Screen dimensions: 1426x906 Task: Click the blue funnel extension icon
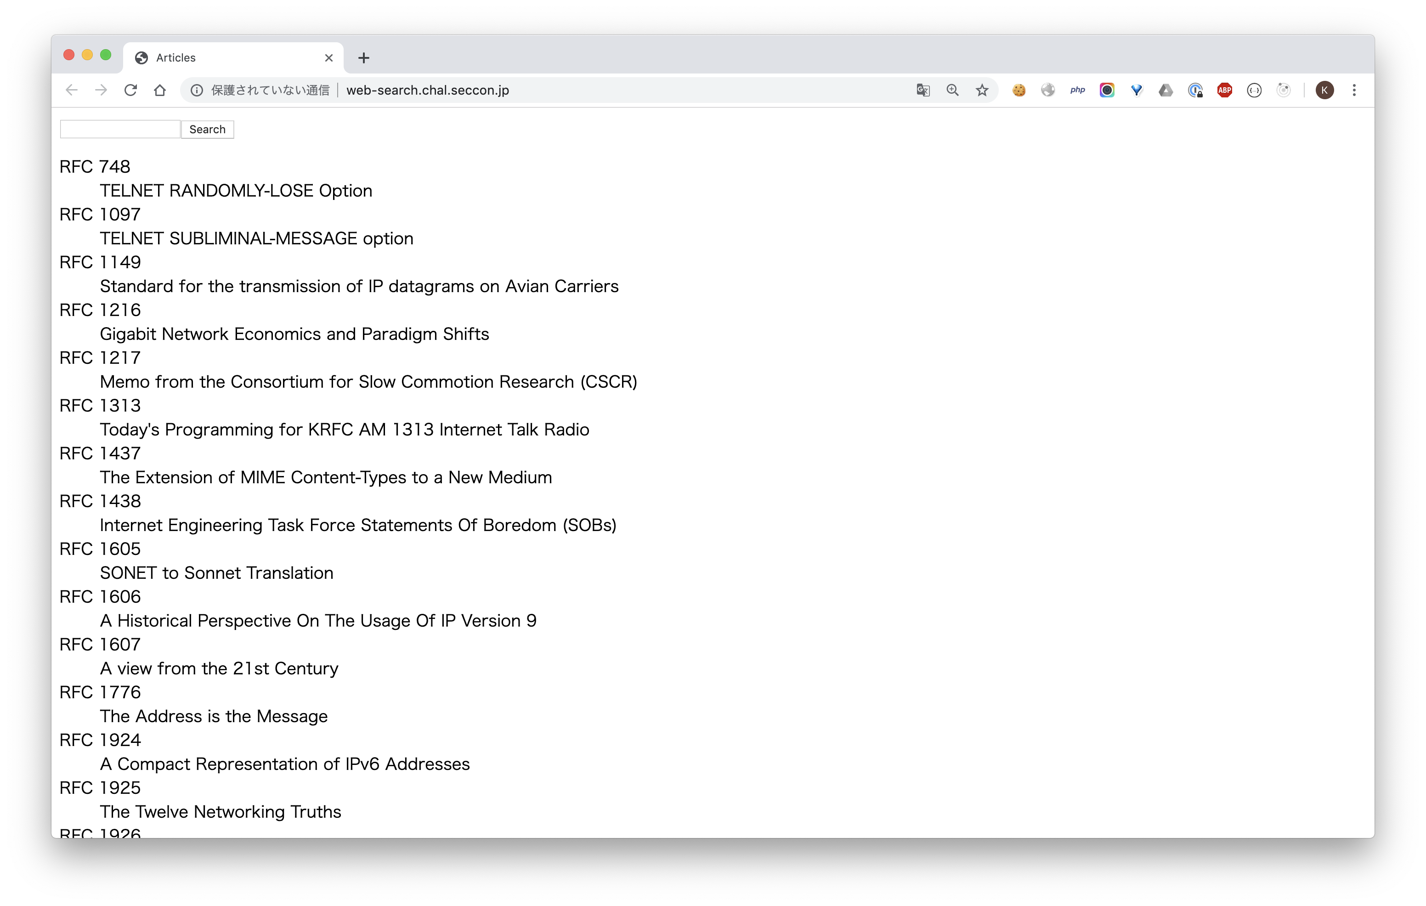pos(1136,90)
